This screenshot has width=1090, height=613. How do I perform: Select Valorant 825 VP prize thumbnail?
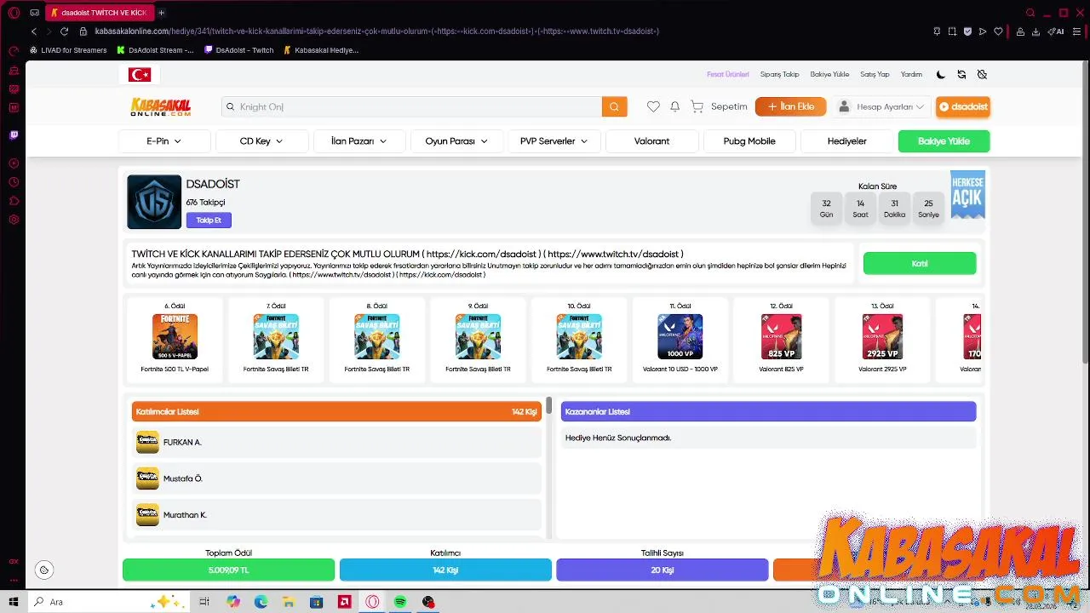[x=781, y=336]
